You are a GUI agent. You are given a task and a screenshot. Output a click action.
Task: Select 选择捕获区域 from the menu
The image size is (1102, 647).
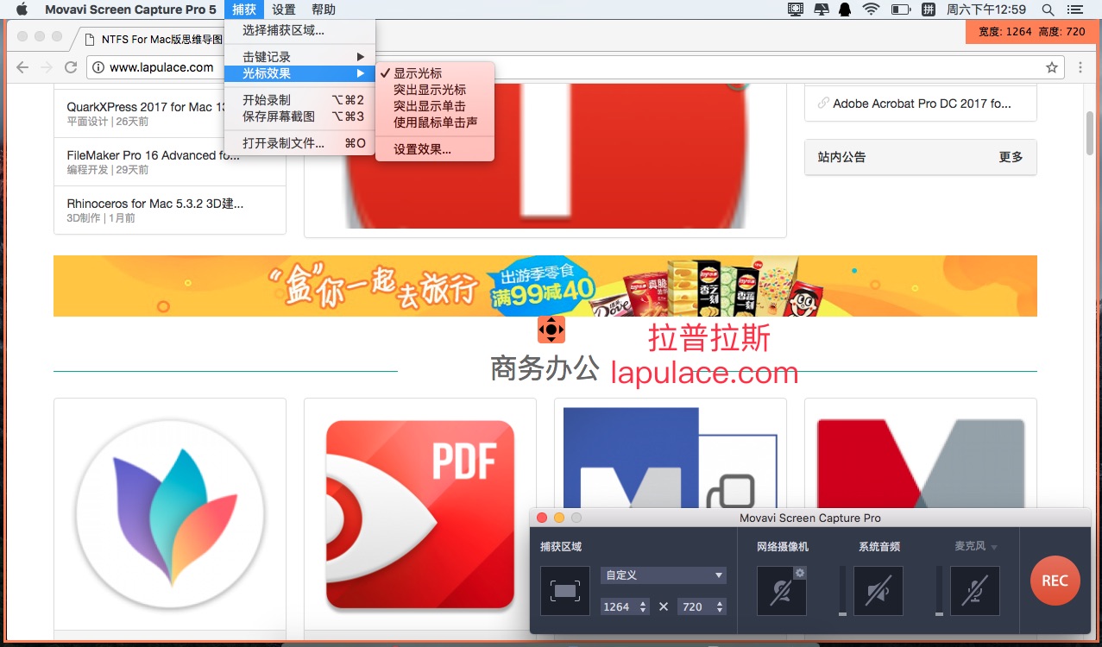pos(283,30)
